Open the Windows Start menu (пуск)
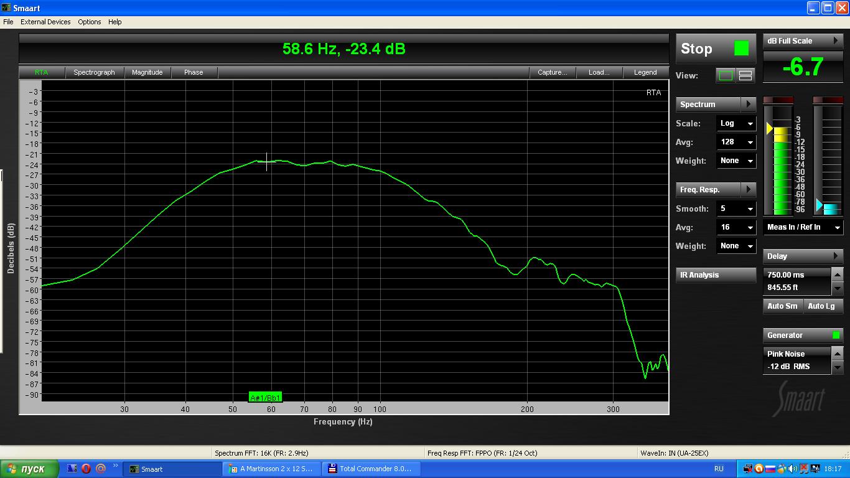Screen dimensions: 850x478 click(30, 469)
